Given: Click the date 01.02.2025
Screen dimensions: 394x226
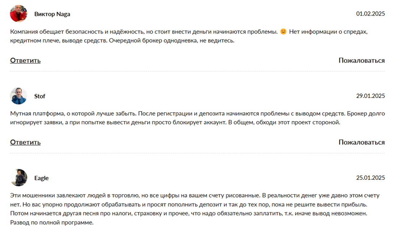Looking at the screenshot, I should coord(371,14).
